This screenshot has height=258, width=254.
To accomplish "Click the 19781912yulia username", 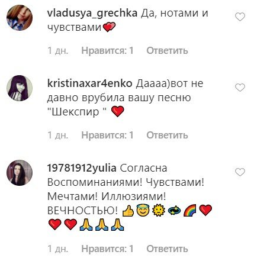I will [x=82, y=168].
